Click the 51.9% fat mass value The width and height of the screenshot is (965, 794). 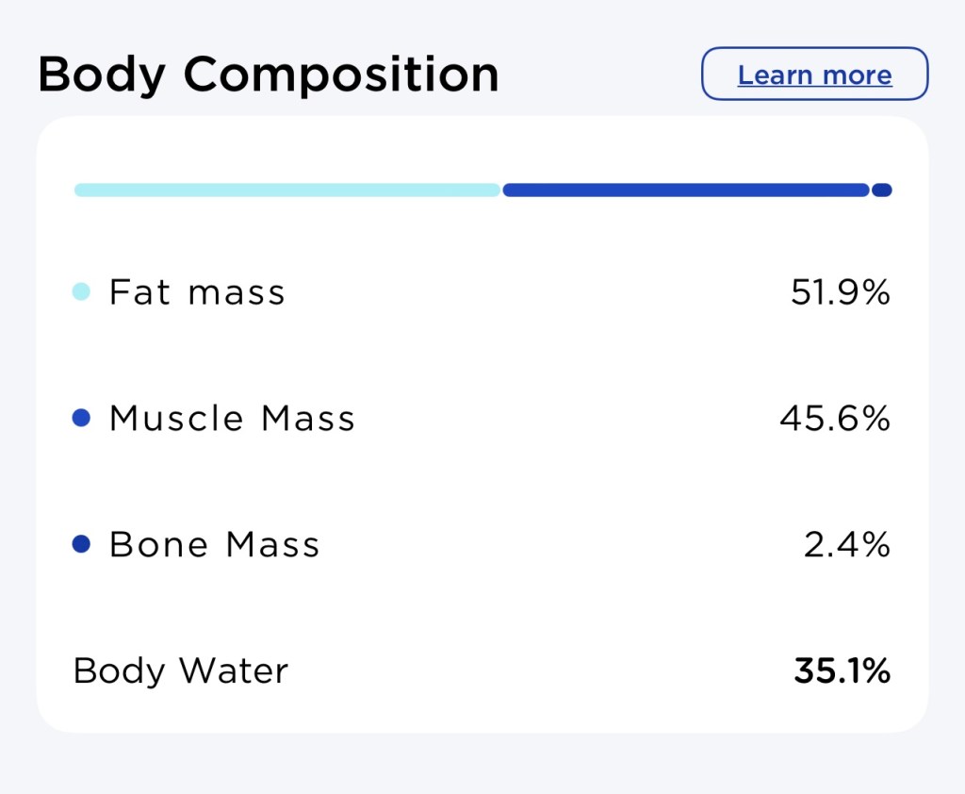[840, 292]
